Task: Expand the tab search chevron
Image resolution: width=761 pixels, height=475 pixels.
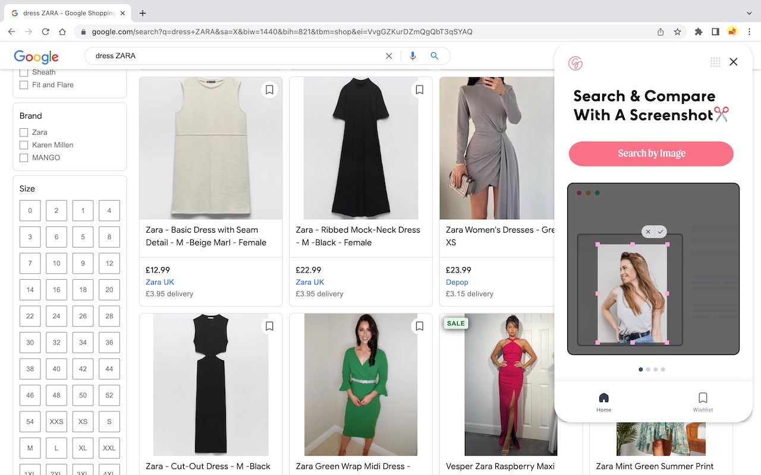Action: tap(749, 13)
